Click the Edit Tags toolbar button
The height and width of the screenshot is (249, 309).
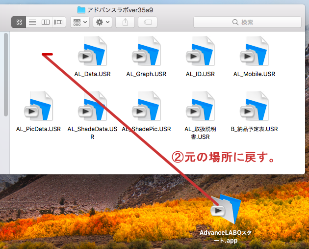[148, 22]
